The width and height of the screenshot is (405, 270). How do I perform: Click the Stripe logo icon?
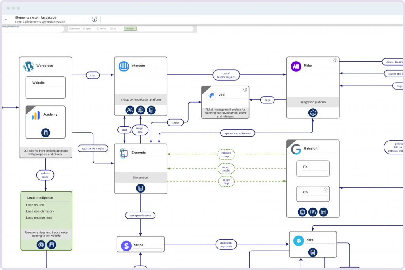[126, 246]
